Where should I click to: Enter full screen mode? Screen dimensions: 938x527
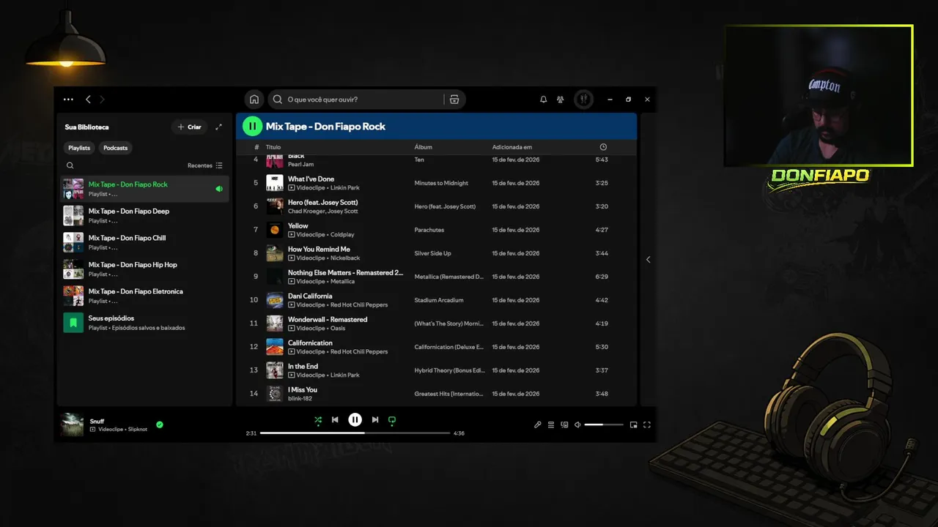pos(646,425)
